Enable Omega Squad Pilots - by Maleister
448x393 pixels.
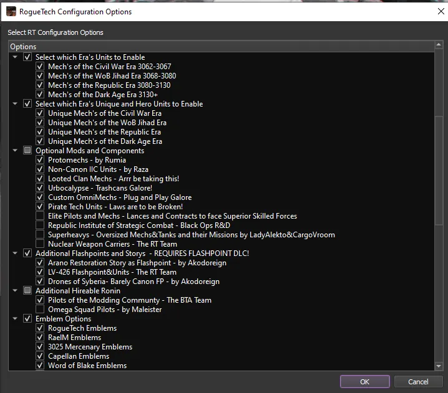point(40,309)
